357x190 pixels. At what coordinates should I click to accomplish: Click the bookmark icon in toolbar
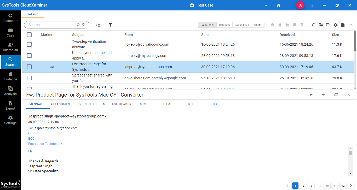click(x=295, y=25)
